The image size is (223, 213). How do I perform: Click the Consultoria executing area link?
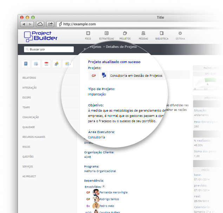click(x=96, y=137)
